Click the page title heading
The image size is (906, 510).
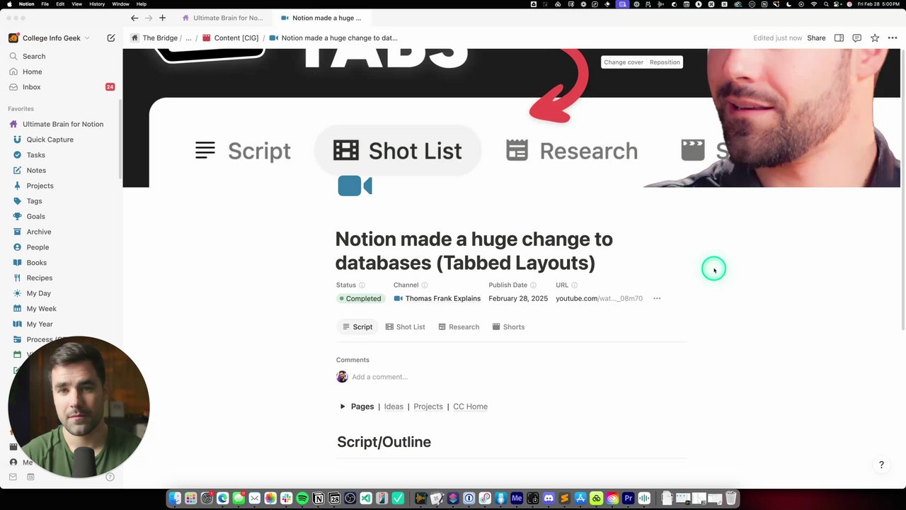[474, 251]
